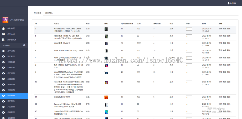This screenshot has height=119, width=242.
Task: Click 删除 for item id 11
Action: (229, 97)
